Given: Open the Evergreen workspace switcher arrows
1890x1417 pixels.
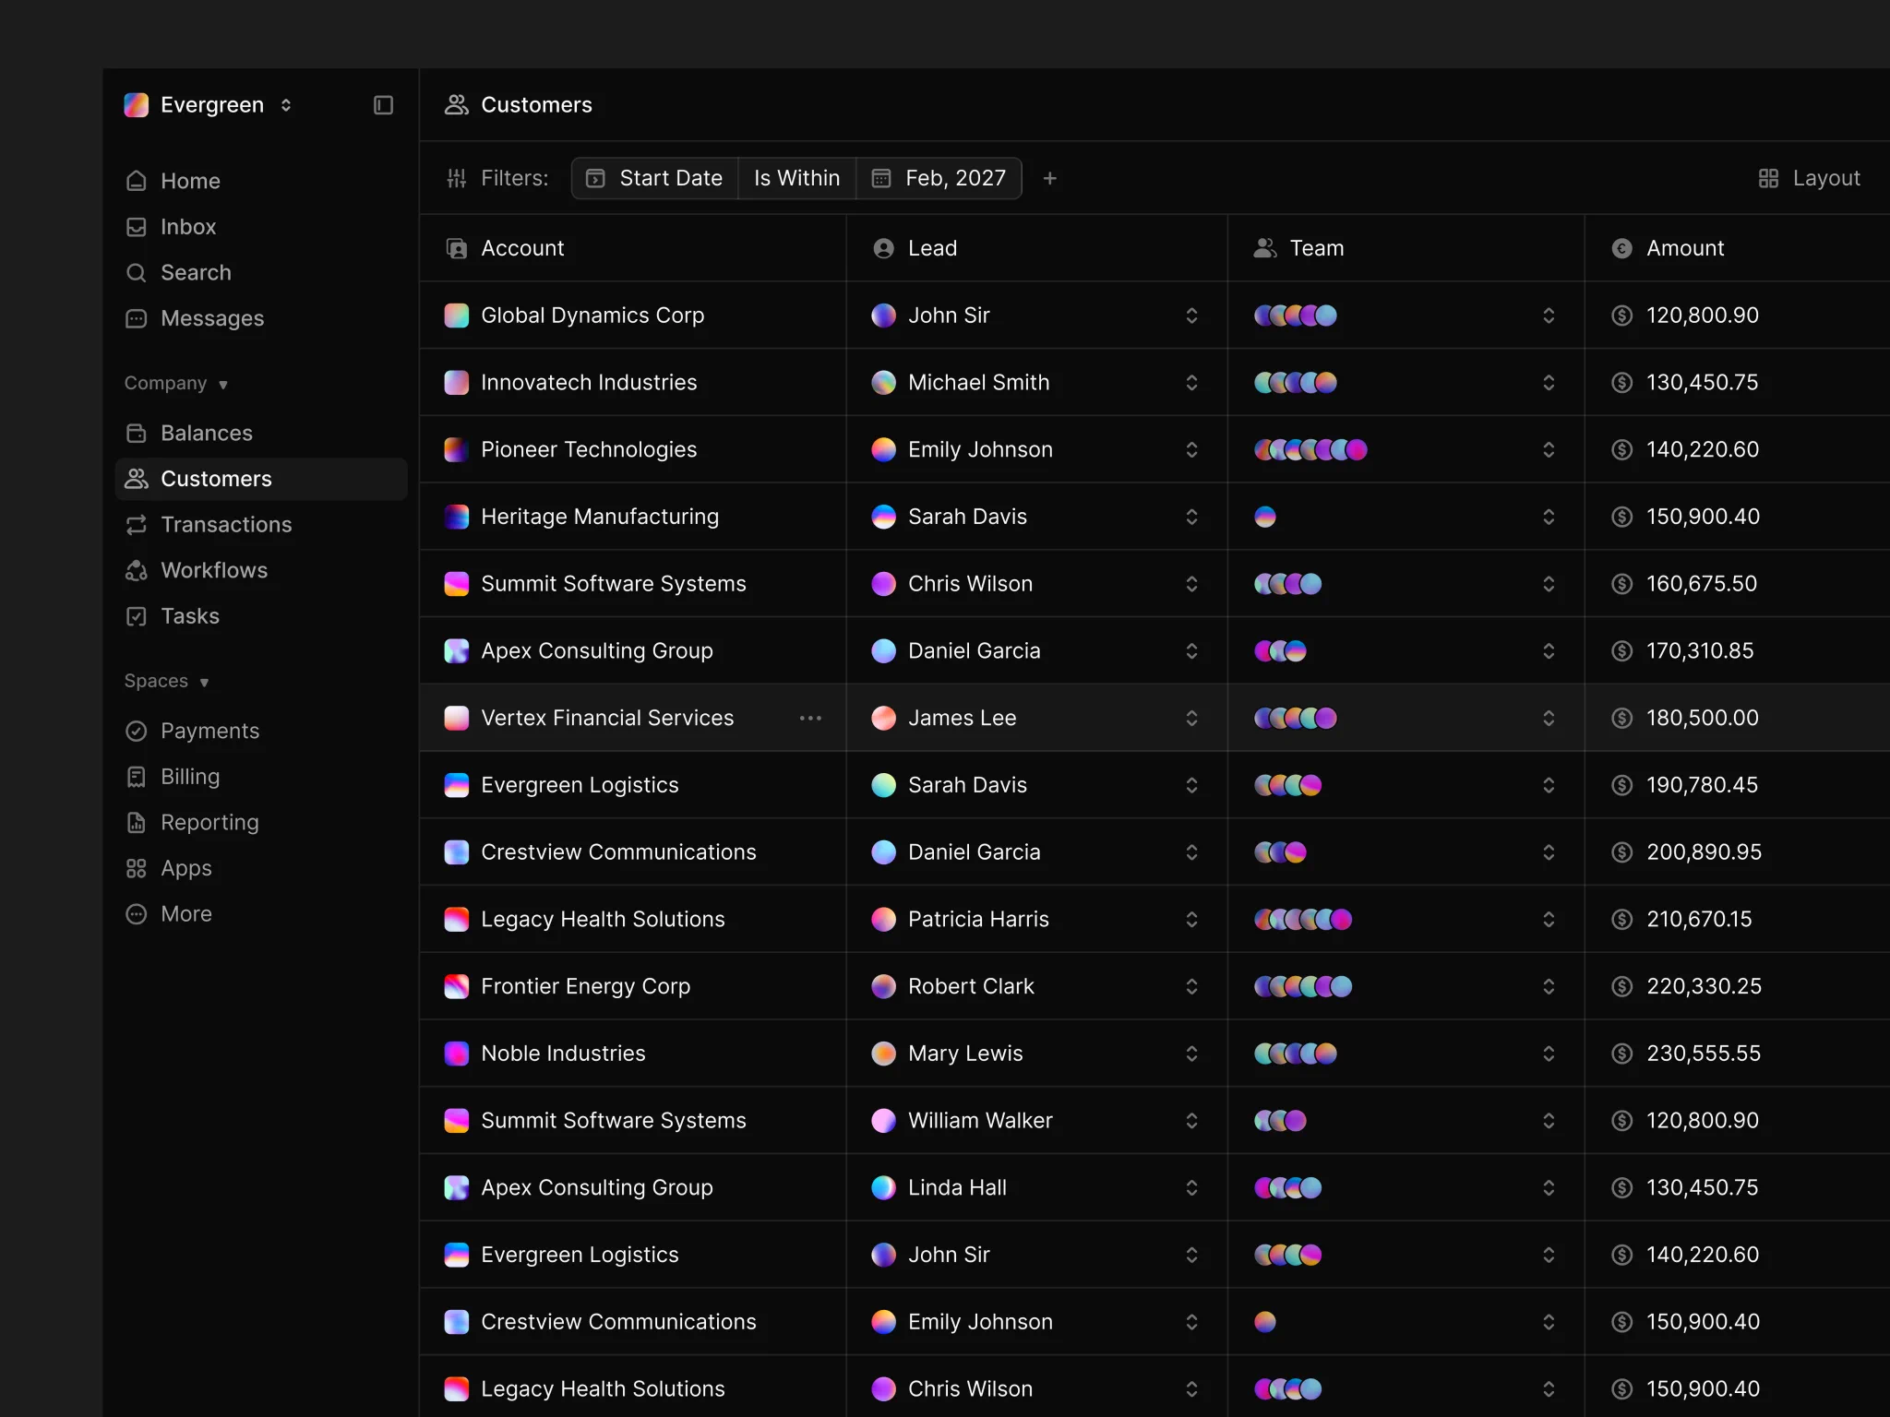Looking at the screenshot, I should [286, 105].
